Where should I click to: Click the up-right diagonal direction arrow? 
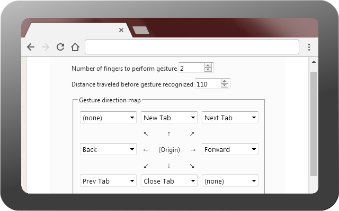[192, 134]
